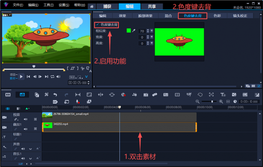
Task: Open the 文件 menu
Action: pyautogui.click(x=18, y=5)
